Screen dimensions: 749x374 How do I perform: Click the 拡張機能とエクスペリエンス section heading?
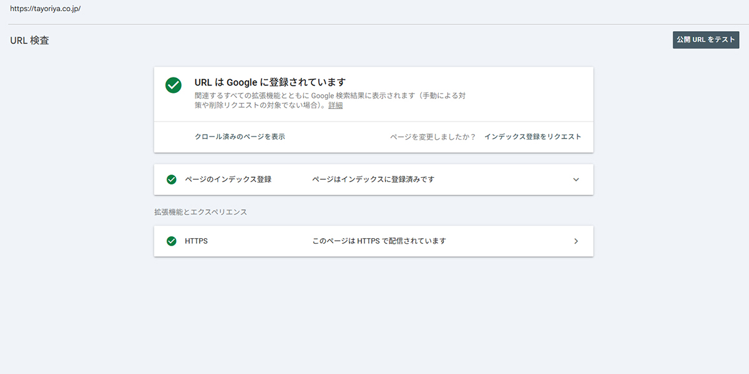[201, 212]
